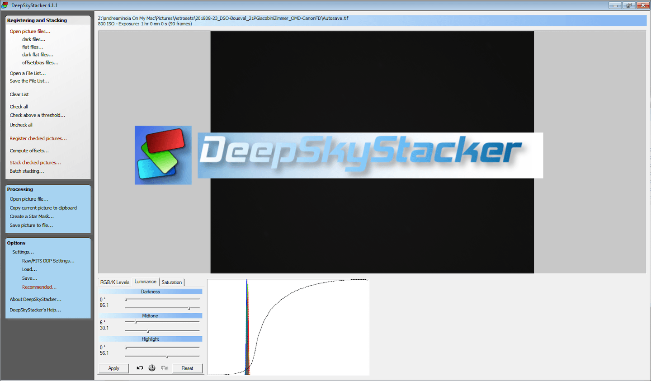The width and height of the screenshot is (651, 381).
Task: Open Create a Star Mask
Action: (32, 216)
